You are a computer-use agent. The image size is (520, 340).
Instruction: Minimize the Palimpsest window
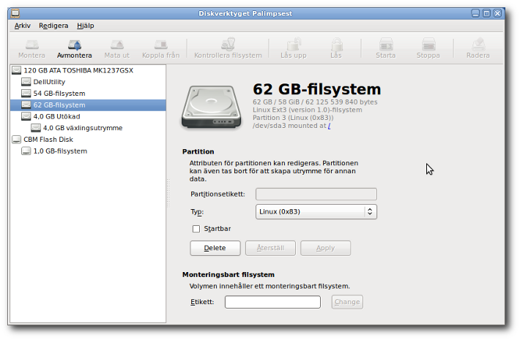pos(475,13)
